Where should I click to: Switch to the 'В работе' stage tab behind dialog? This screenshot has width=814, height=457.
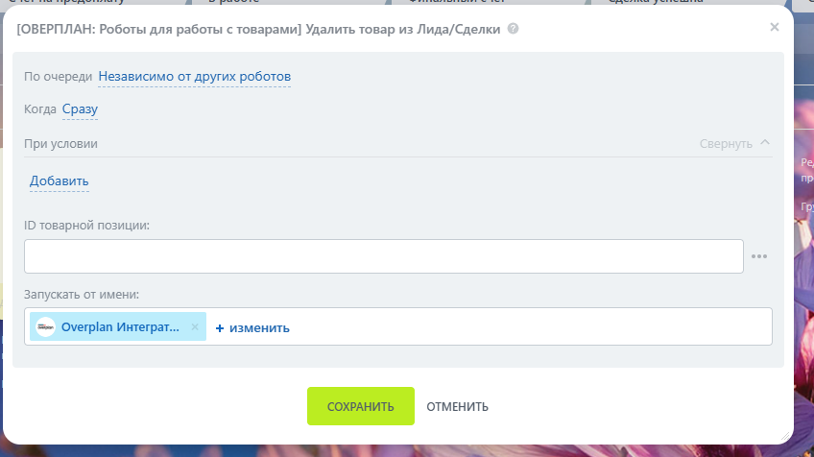(233, 2)
